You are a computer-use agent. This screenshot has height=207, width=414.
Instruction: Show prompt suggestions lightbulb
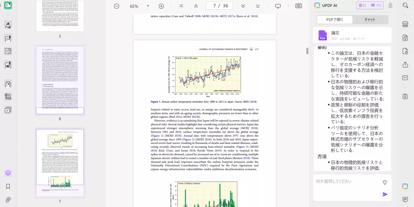point(385,182)
